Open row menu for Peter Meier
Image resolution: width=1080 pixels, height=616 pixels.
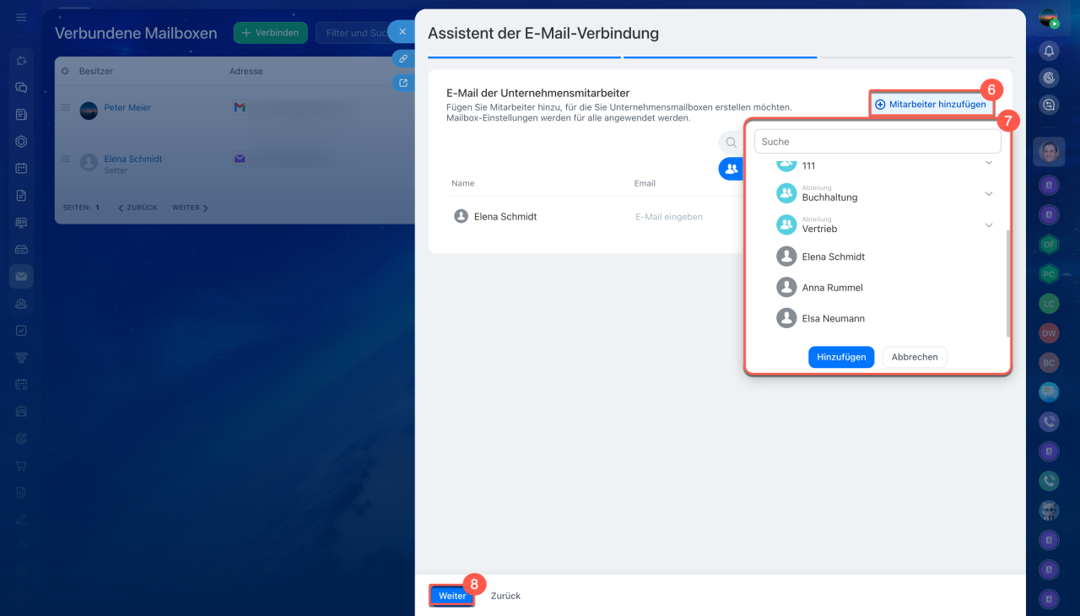(x=65, y=108)
